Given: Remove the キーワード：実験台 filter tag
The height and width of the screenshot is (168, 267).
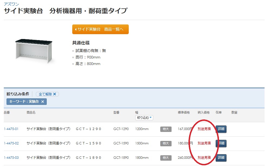Looking at the screenshot, I should coord(43,102).
